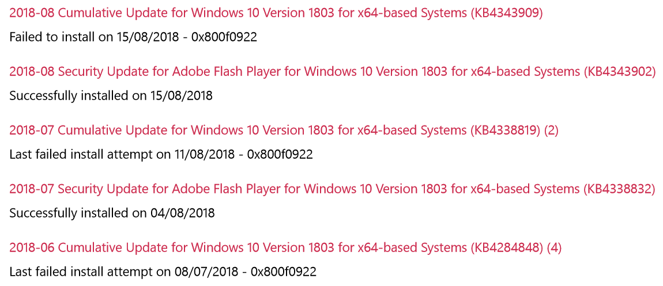
Task: Click the (KB4338832) identifier in the Flash update
Action: [619, 189]
